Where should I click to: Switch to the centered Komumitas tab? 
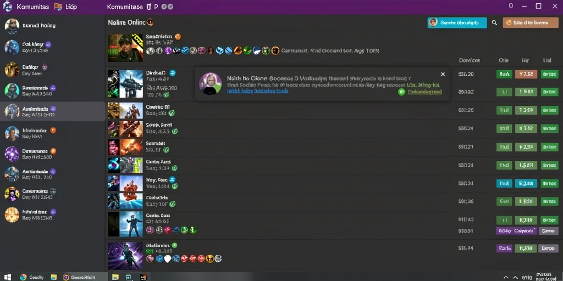pos(125,7)
